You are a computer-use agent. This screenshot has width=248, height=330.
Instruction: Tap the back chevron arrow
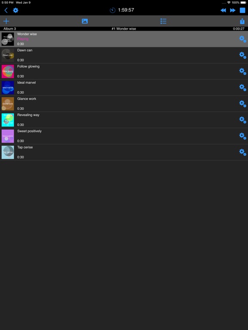point(6,10)
